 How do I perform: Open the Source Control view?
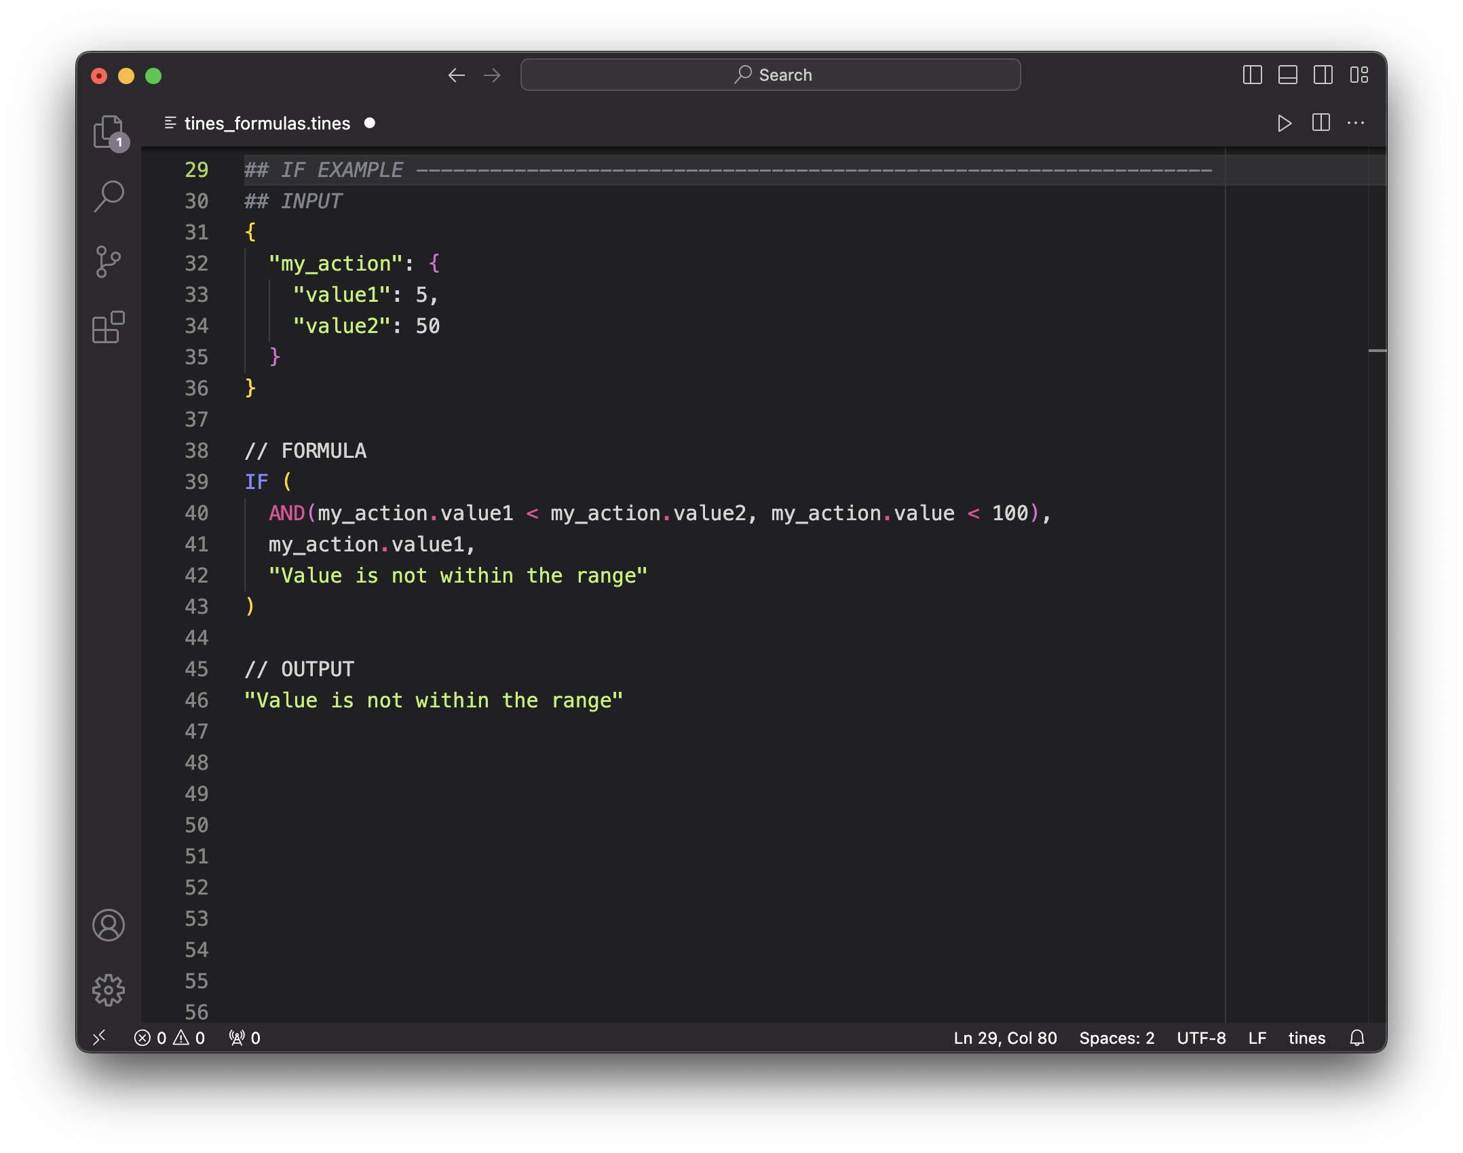(x=109, y=262)
